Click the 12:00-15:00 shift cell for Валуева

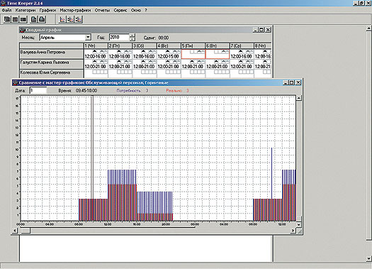click(x=169, y=54)
